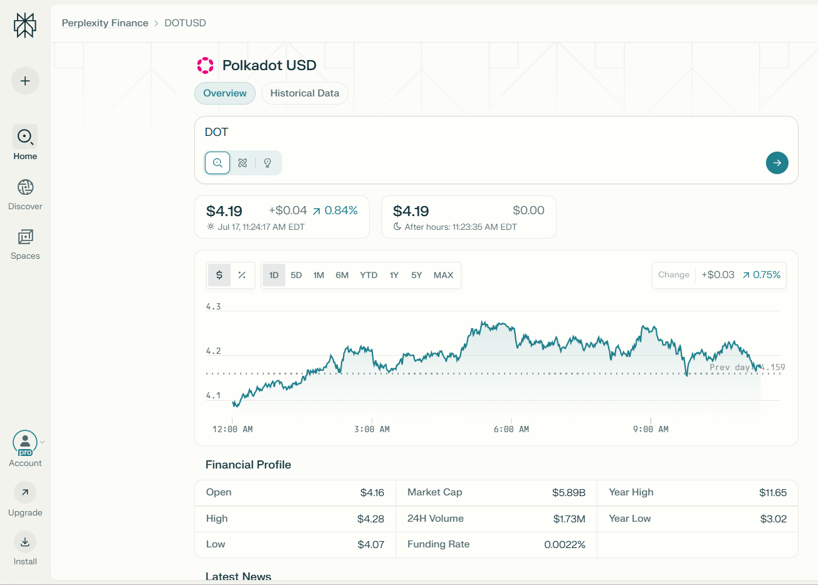Select the Labs lightbulb mode icon

tap(268, 163)
